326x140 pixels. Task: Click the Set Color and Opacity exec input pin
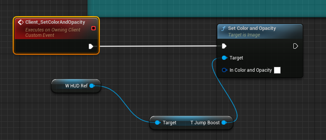coord(224,46)
